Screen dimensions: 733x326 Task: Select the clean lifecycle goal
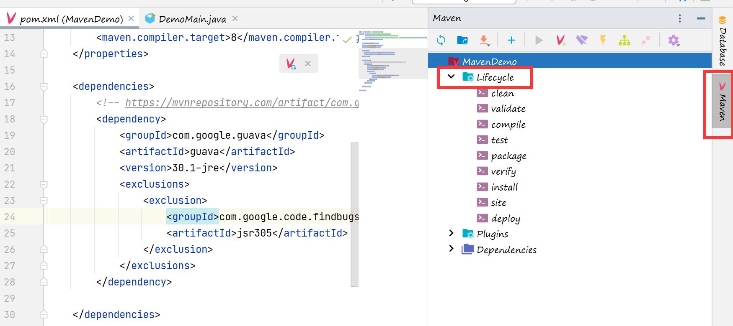click(502, 93)
